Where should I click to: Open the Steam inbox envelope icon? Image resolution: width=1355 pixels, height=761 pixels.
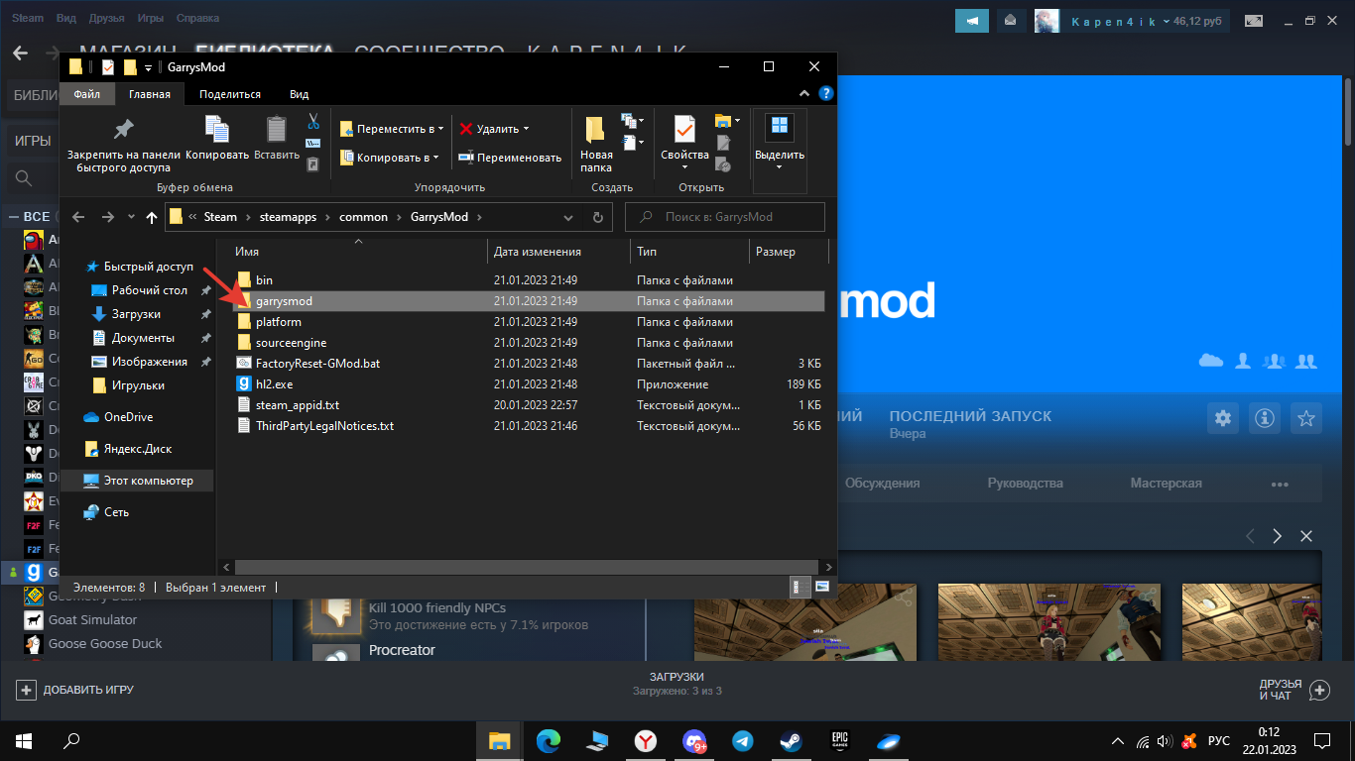[1011, 20]
